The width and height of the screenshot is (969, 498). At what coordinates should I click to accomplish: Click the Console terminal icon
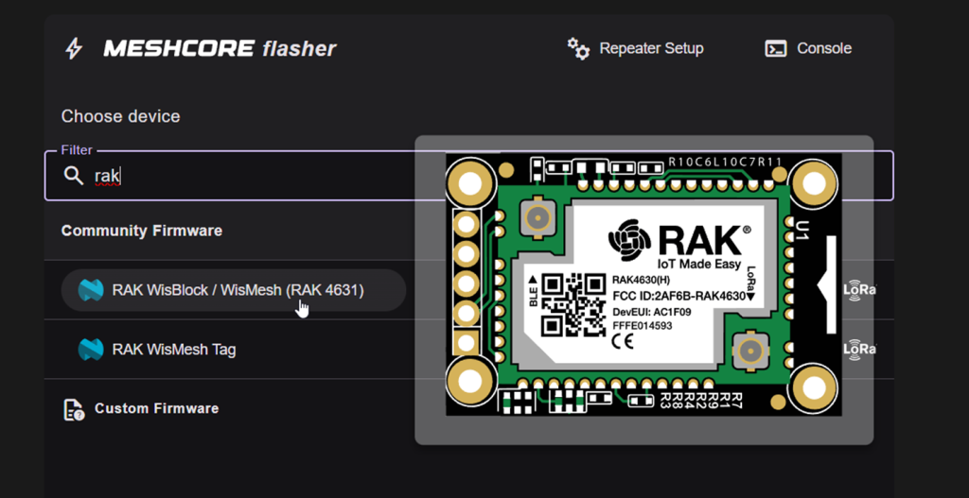coord(776,48)
